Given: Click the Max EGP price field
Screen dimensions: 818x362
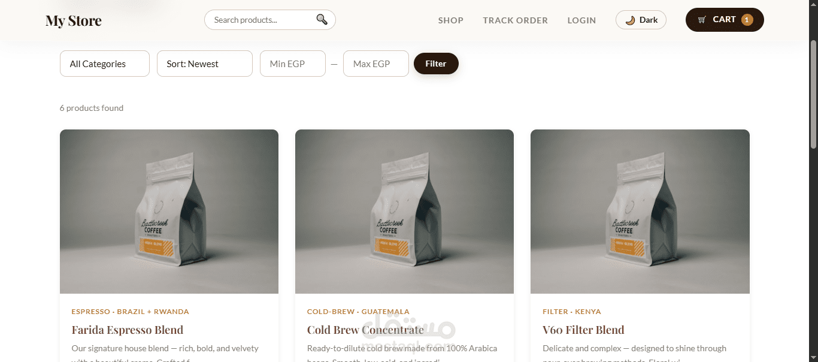Looking at the screenshot, I should pos(376,64).
